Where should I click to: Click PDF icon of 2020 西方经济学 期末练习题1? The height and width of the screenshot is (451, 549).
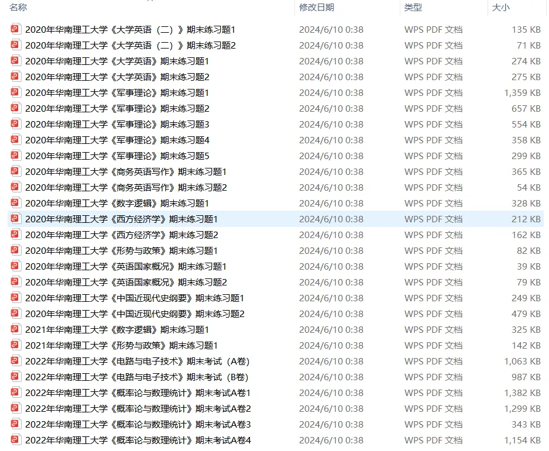(15, 218)
